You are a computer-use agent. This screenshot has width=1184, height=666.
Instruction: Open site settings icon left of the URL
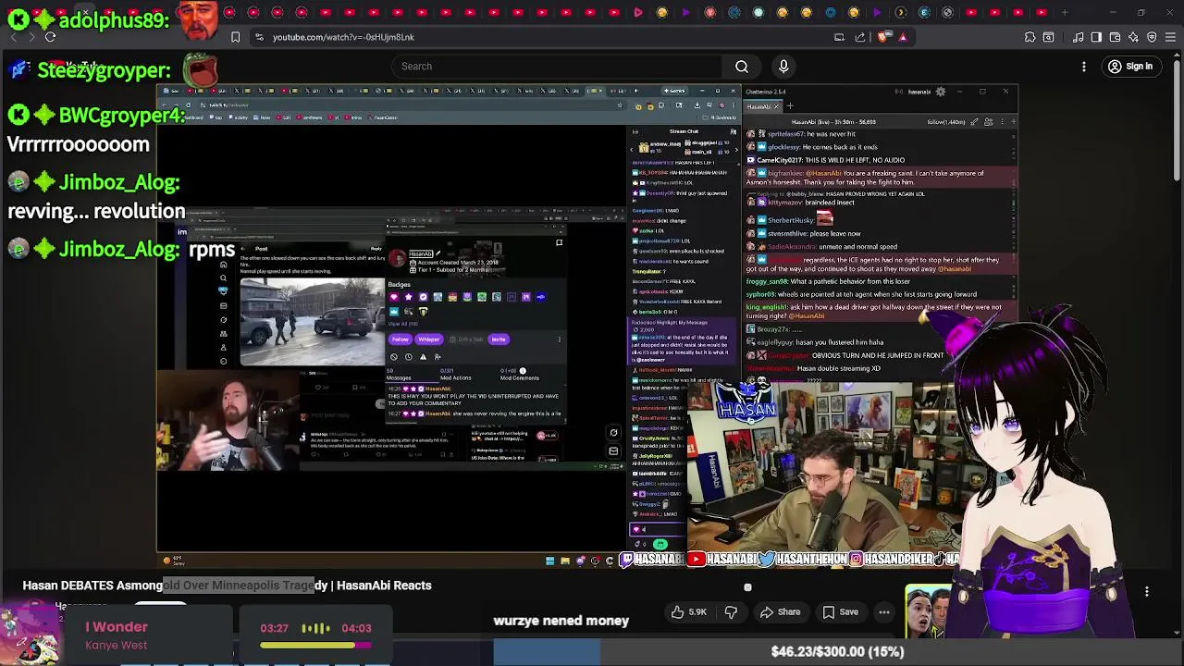pyautogui.click(x=259, y=37)
